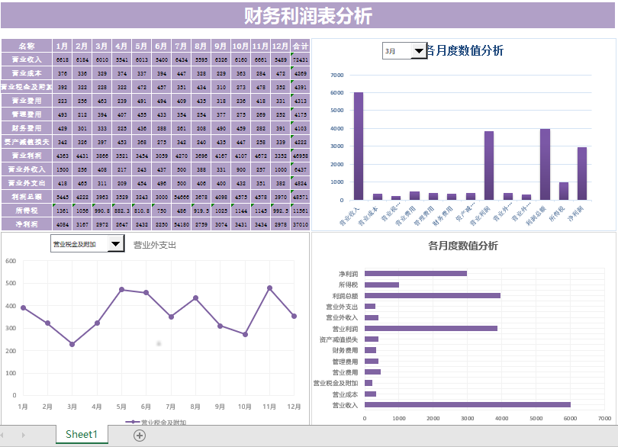Screen dimensions: 618x447
Task: Click the 营业税金及附加 label in bar chart
Action: 336,383
